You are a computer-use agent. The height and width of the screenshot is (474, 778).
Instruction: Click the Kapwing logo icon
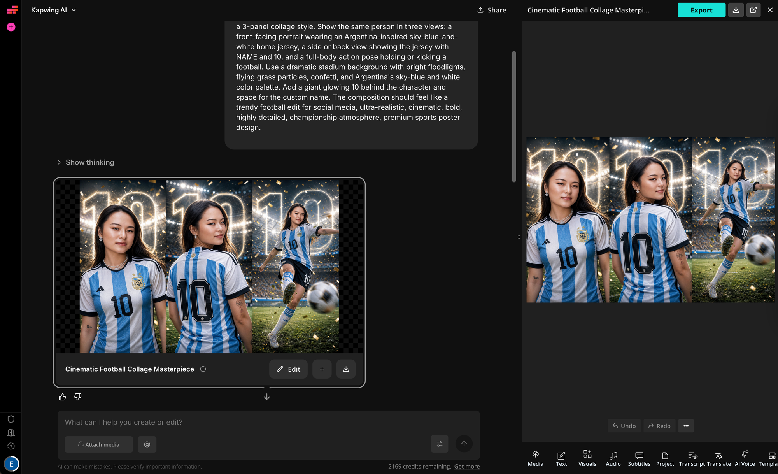coord(12,10)
